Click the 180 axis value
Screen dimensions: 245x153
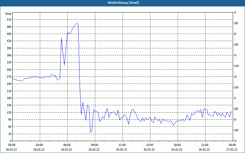coord(9,98)
